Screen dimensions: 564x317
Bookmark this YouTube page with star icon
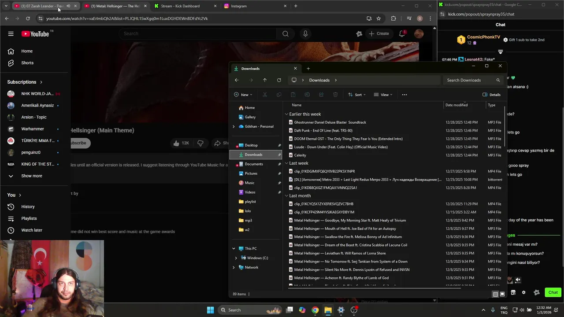click(378, 18)
